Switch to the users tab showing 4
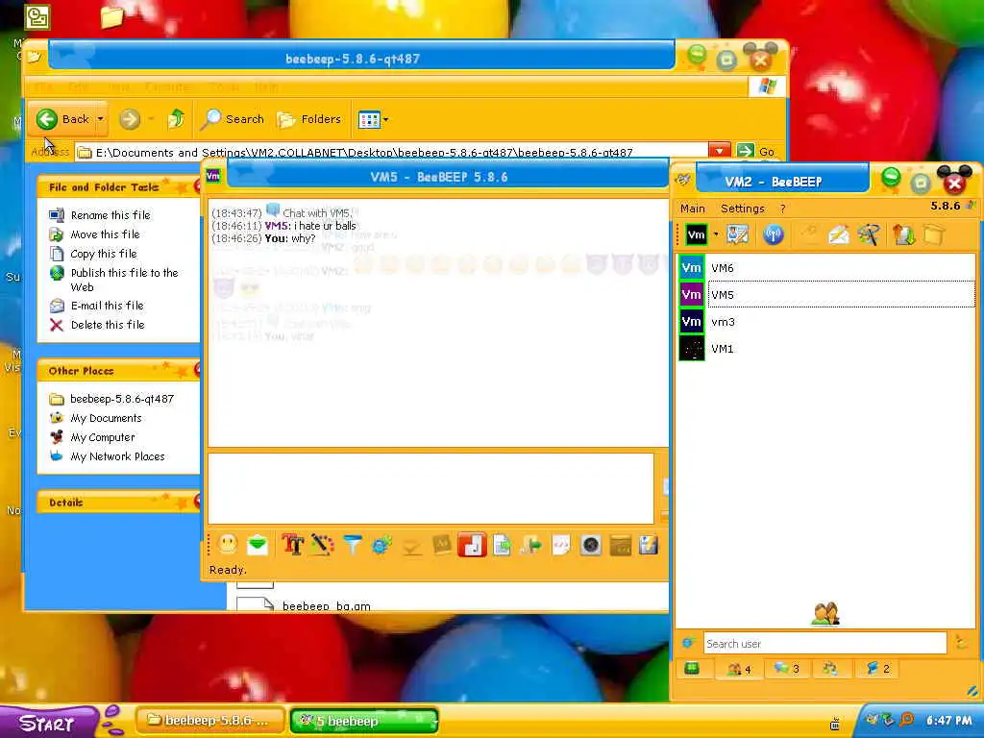984x738 pixels. (739, 669)
